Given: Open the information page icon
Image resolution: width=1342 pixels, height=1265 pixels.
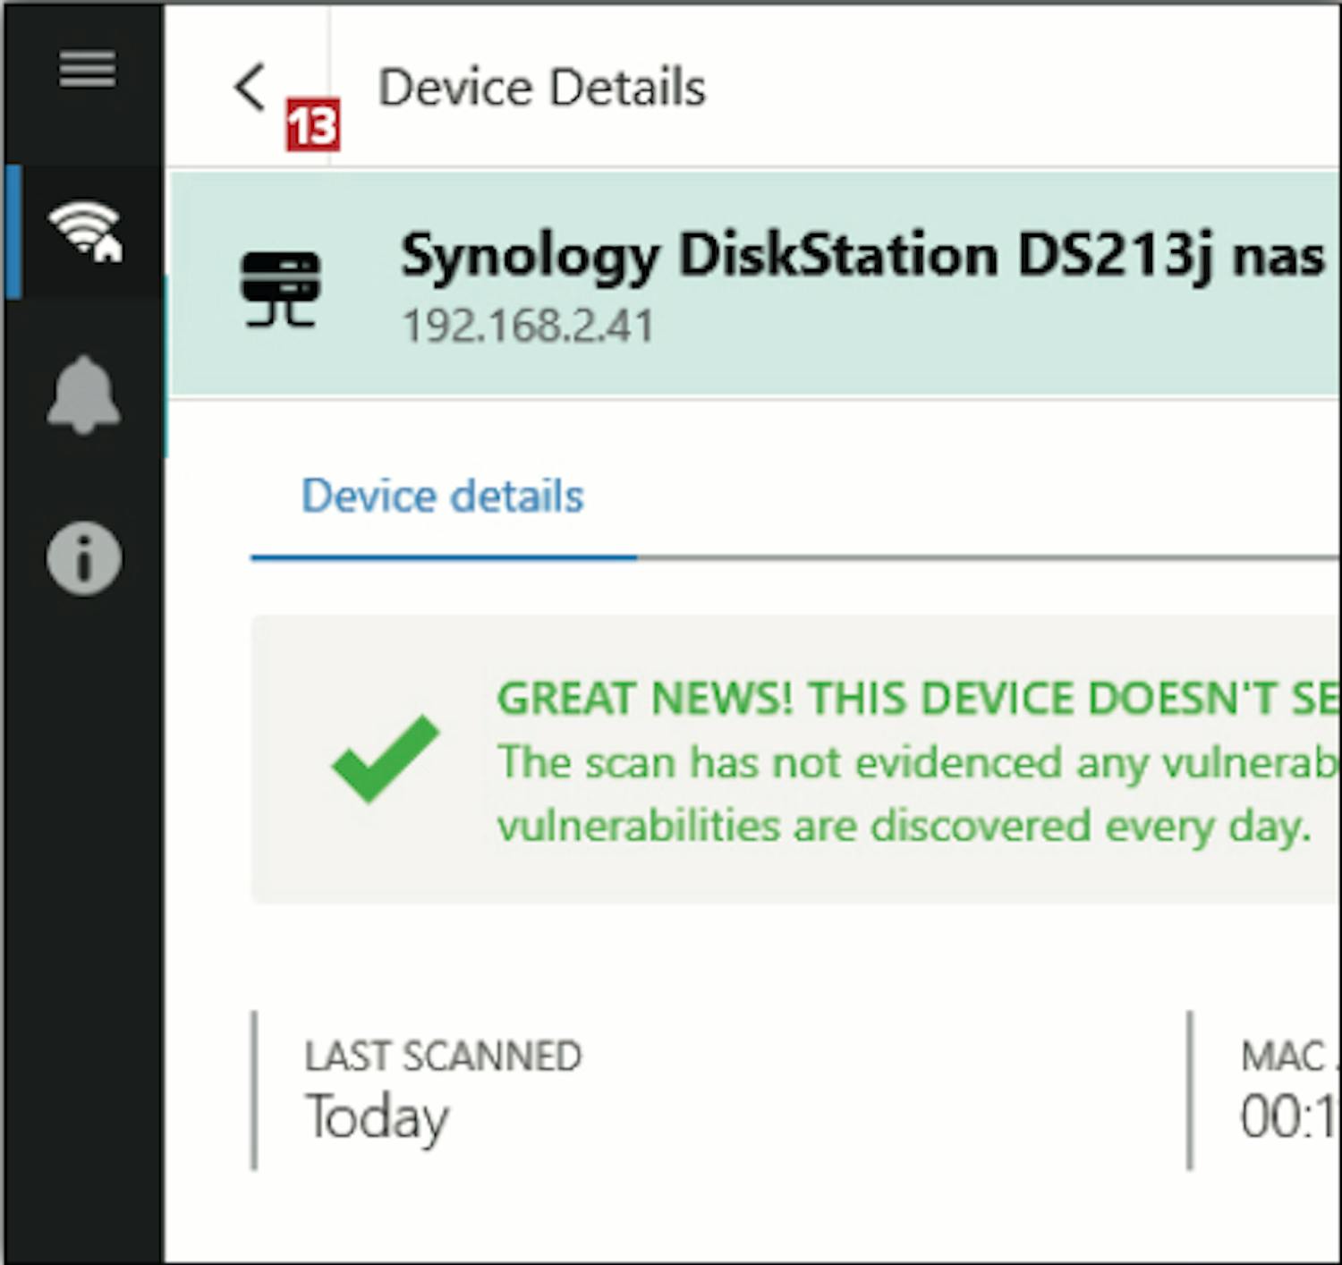Looking at the screenshot, I should pyautogui.click(x=83, y=560).
